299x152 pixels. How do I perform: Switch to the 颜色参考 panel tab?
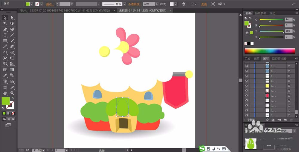(x=260, y=13)
